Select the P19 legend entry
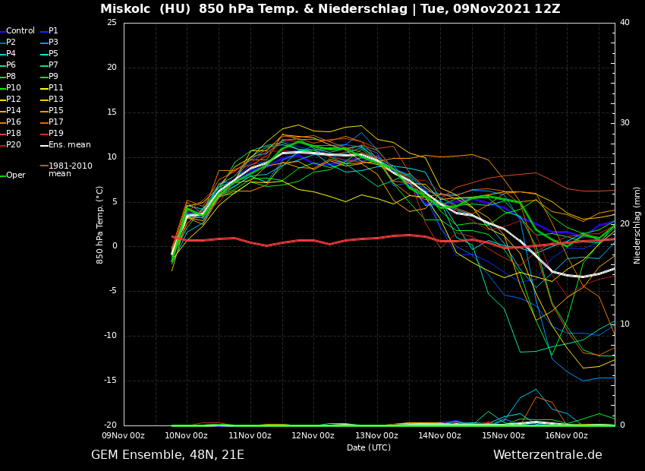 point(56,134)
